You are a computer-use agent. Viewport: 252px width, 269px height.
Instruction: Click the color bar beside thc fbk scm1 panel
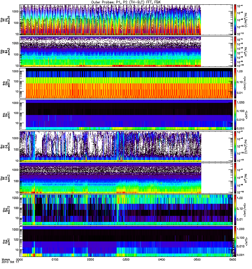[x=235, y=241]
